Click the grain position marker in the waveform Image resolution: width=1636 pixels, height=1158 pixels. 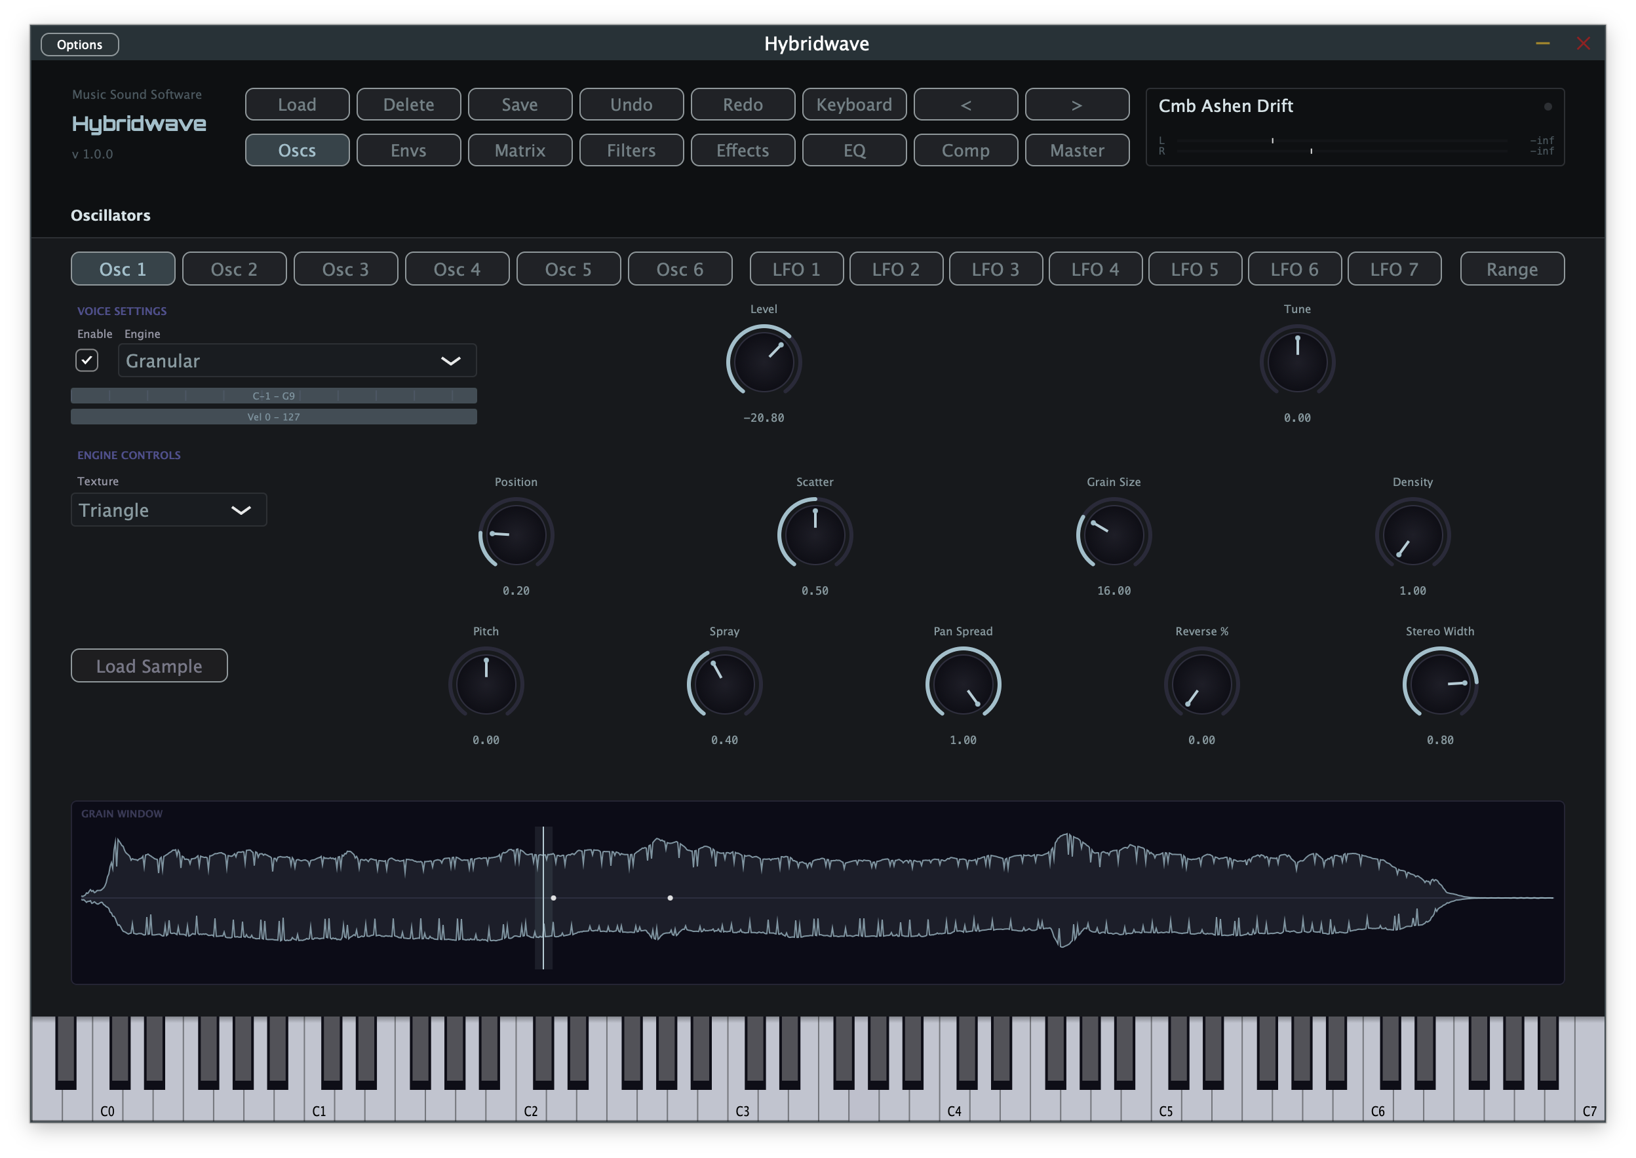pos(543,897)
